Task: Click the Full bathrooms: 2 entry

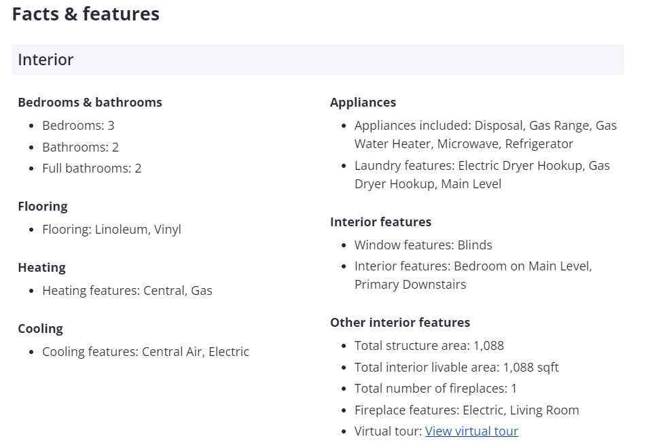Action: point(92,169)
